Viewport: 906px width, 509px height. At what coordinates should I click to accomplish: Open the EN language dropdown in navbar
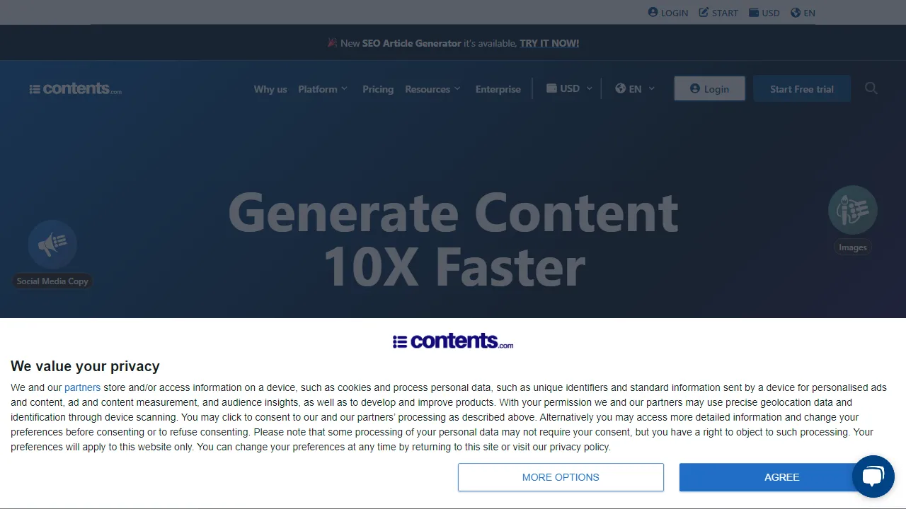[635, 88]
